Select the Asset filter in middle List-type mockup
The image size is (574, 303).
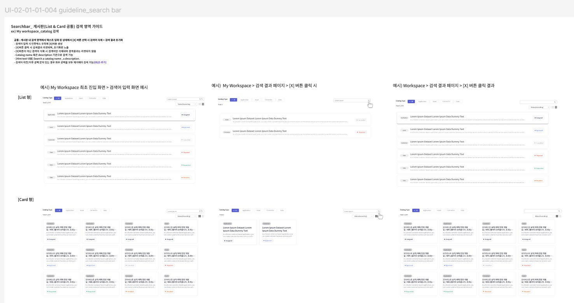coord(257,100)
